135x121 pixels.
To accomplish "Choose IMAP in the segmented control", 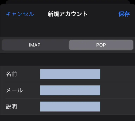I will (35, 45).
